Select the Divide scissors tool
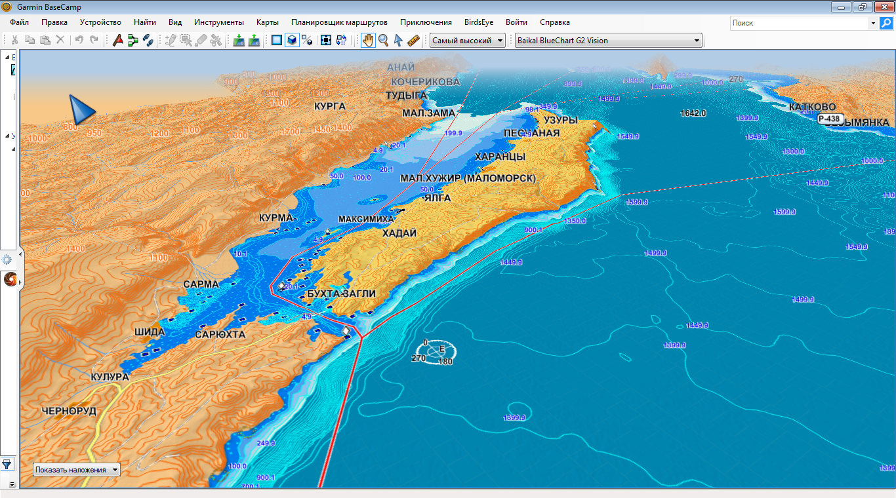Image resolution: width=896 pixels, height=498 pixels. [x=216, y=40]
